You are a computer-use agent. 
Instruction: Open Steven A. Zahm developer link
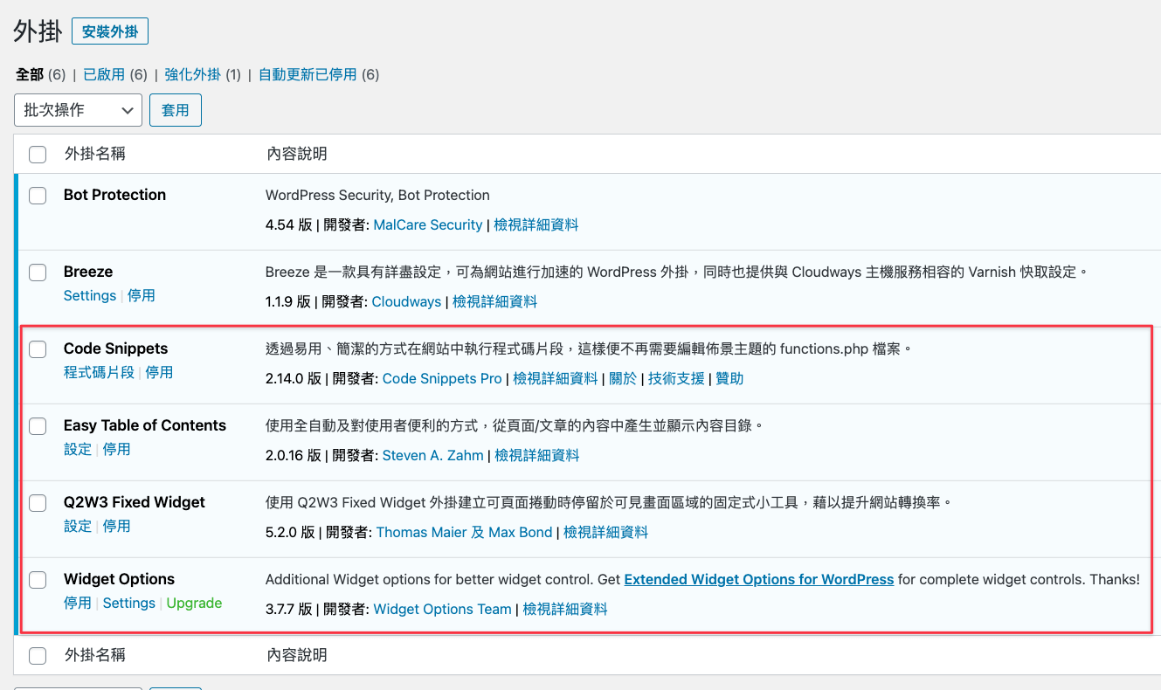[433, 455]
